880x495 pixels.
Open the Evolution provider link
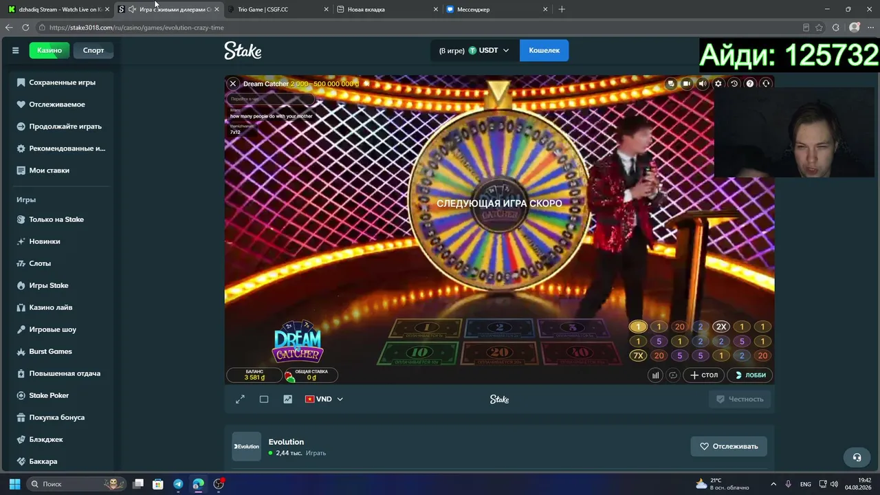click(286, 442)
